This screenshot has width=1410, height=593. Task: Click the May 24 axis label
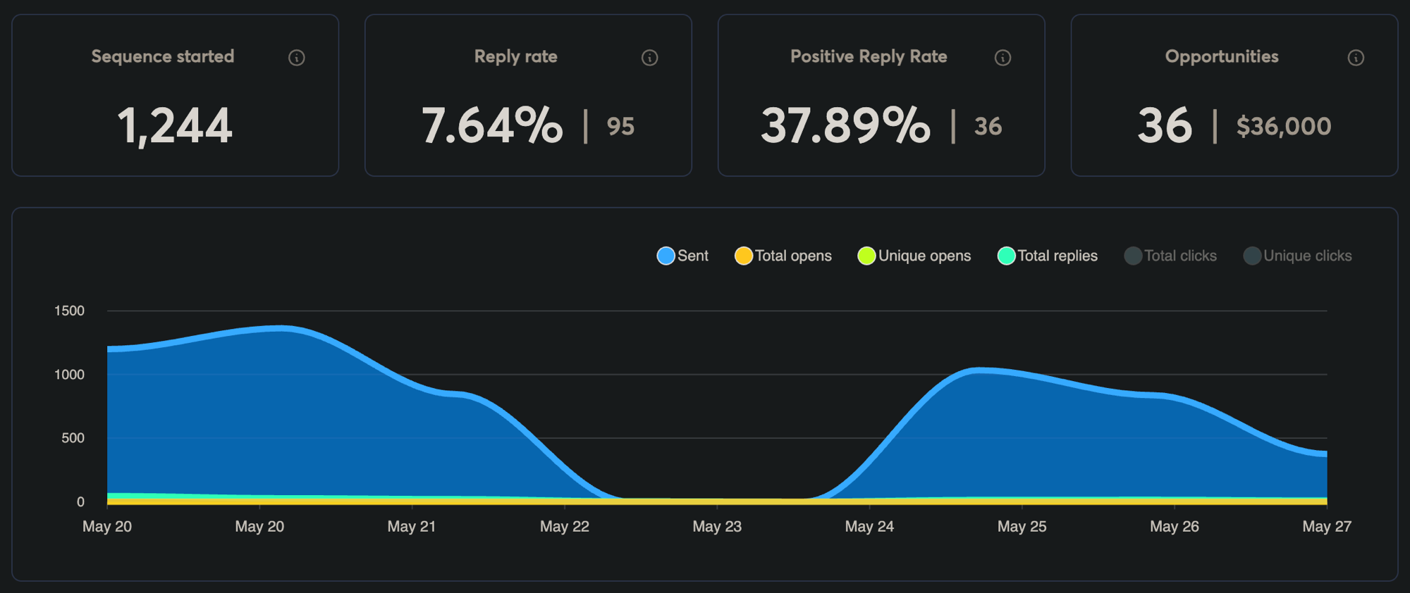point(869,527)
